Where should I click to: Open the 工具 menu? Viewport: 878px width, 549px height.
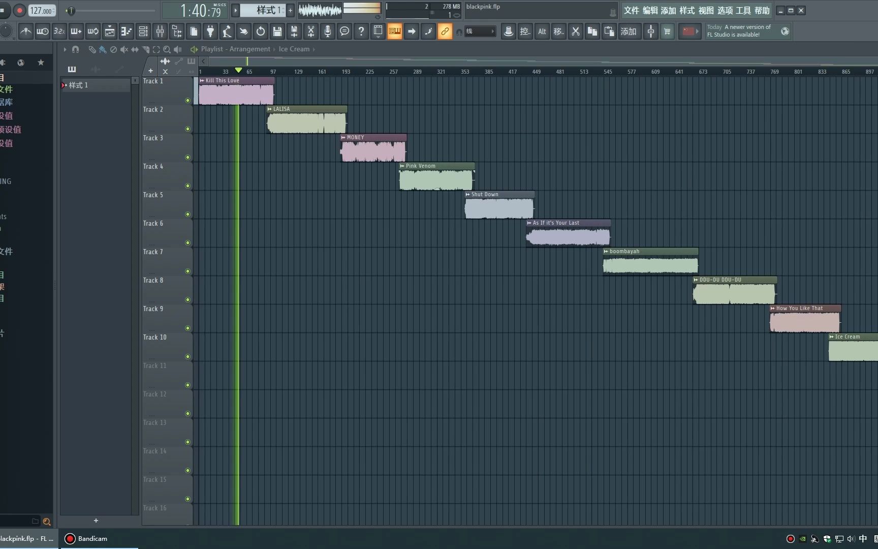743,10
